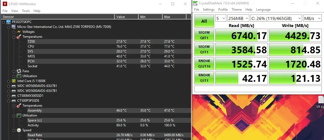This screenshot has height=140, width=324.
Task: Click the Min column header
Action: (150, 17)
